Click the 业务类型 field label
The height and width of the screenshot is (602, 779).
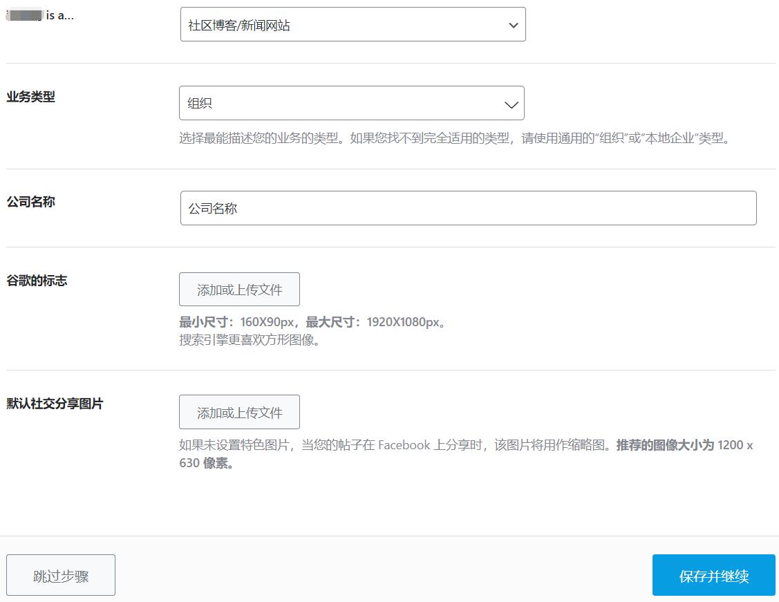(30, 97)
